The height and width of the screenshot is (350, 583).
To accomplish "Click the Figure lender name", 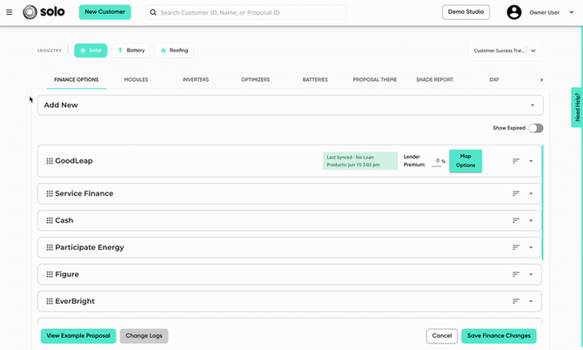I will pos(67,274).
